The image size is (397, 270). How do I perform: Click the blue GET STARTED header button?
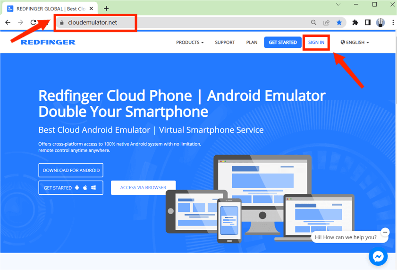coord(283,43)
